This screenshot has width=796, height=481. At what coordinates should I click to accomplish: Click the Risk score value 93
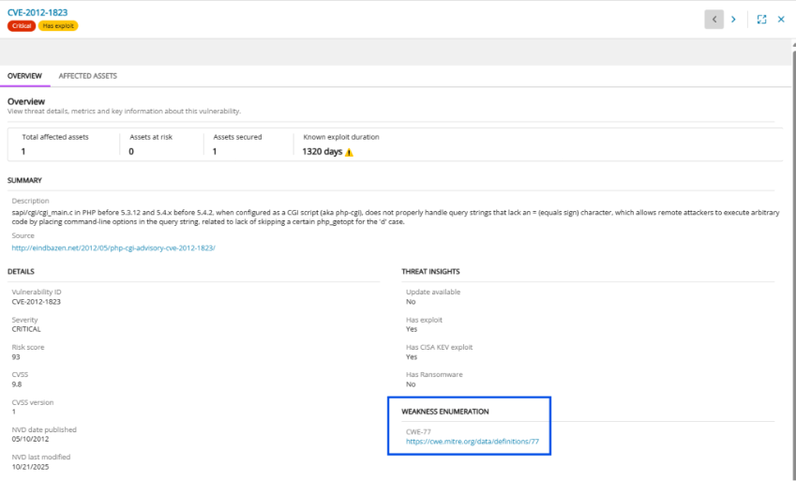pyautogui.click(x=17, y=356)
